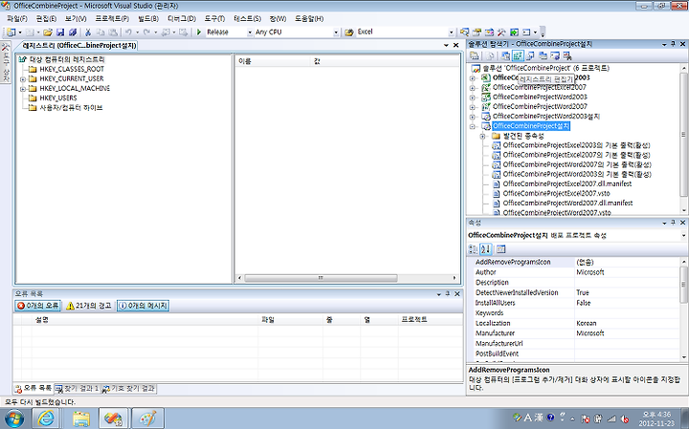Open the Release configuration dropdown
The image size is (689, 429).
(250, 32)
